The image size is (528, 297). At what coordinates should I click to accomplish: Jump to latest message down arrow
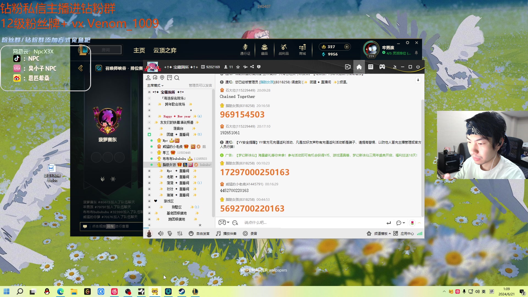418,80
